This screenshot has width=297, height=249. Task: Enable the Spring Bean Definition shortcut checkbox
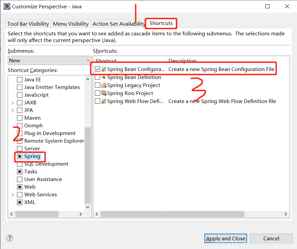pos(98,77)
